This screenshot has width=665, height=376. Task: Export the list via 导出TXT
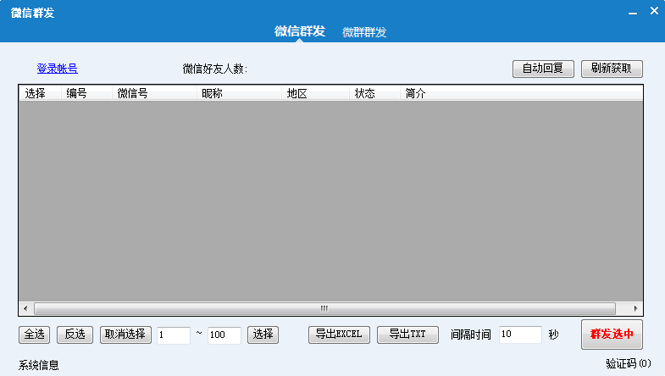click(x=407, y=335)
